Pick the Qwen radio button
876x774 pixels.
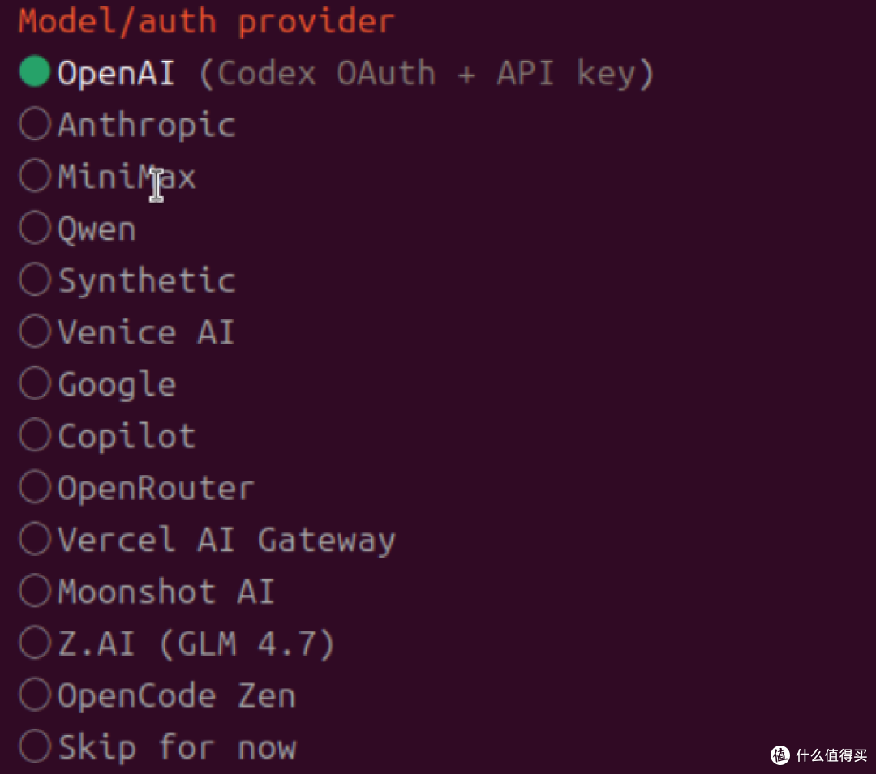pos(35,227)
